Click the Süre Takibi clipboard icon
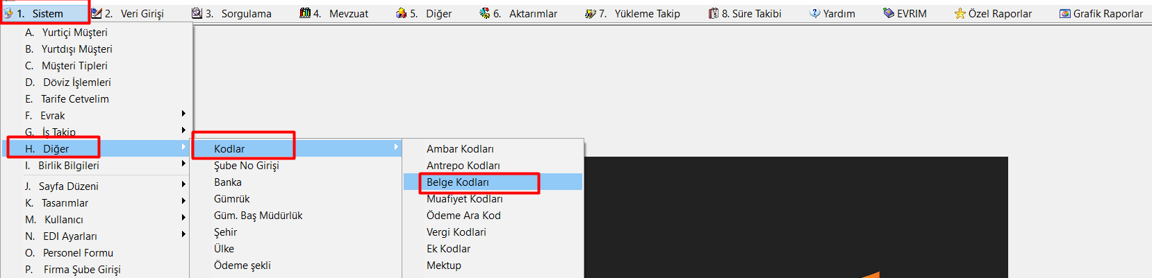1152x278 pixels. [x=714, y=13]
